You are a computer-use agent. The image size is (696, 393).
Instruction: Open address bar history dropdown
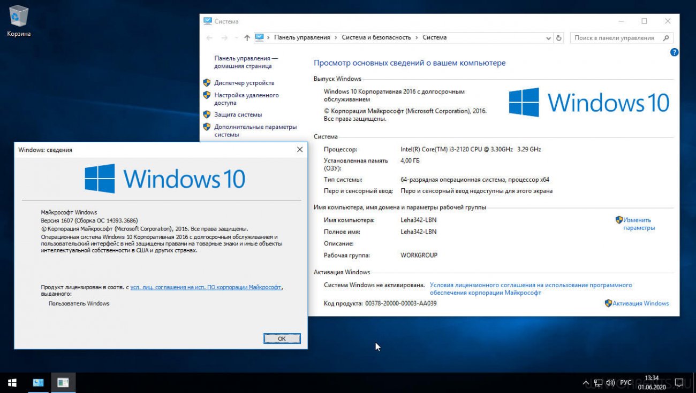[x=548, y=38]
